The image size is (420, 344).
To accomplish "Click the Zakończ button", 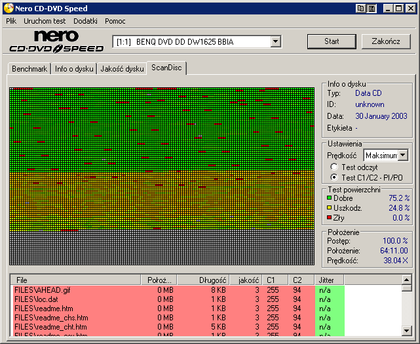I will pyautogui.click(x=386, y=41).
